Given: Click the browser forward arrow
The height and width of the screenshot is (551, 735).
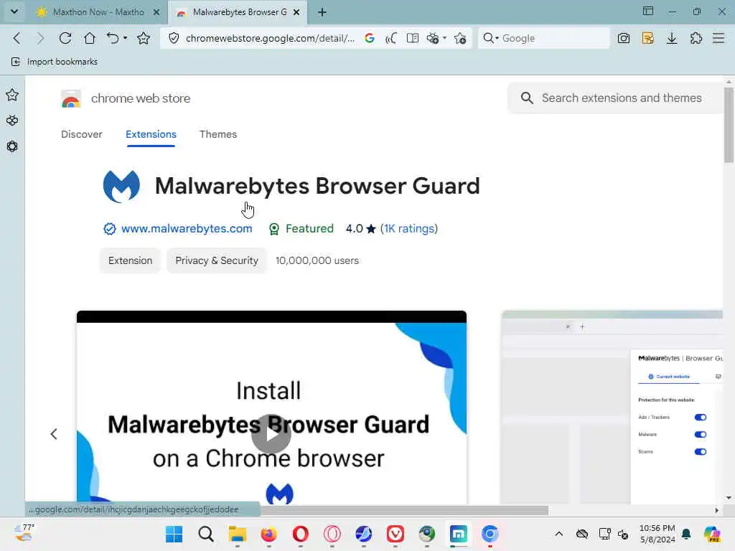Looking at the screenshot, I should (x=40, y=38).
